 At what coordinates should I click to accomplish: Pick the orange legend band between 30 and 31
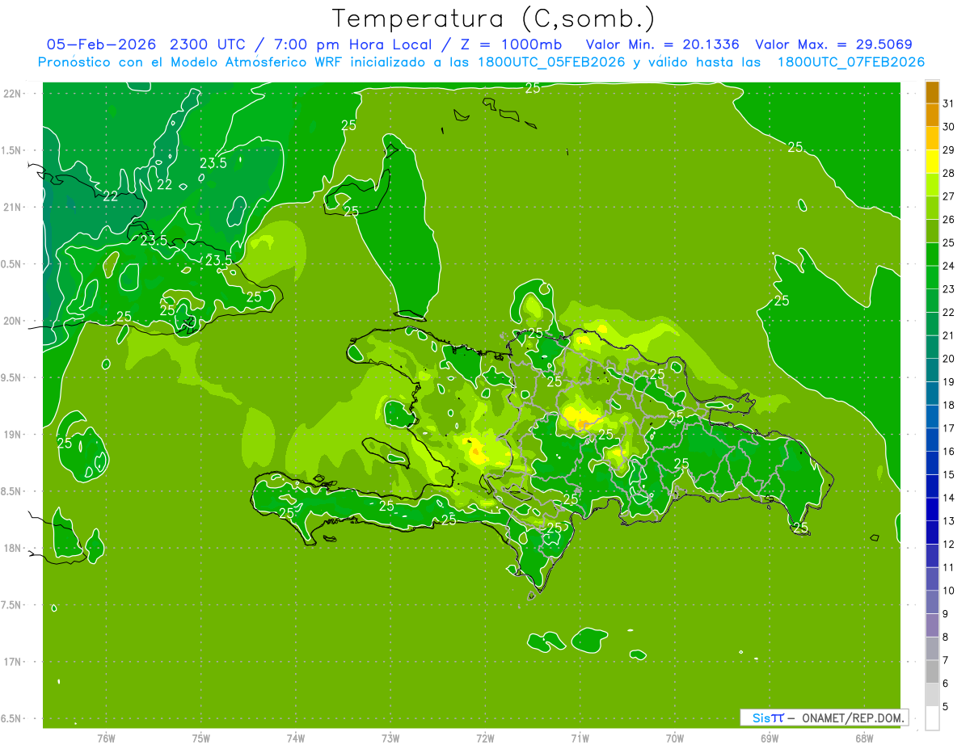[x=932, y=115]
